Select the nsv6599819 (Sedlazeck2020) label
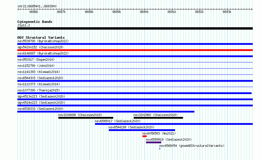The height and width of the screenshot is (160, 261). click(169, 139)
